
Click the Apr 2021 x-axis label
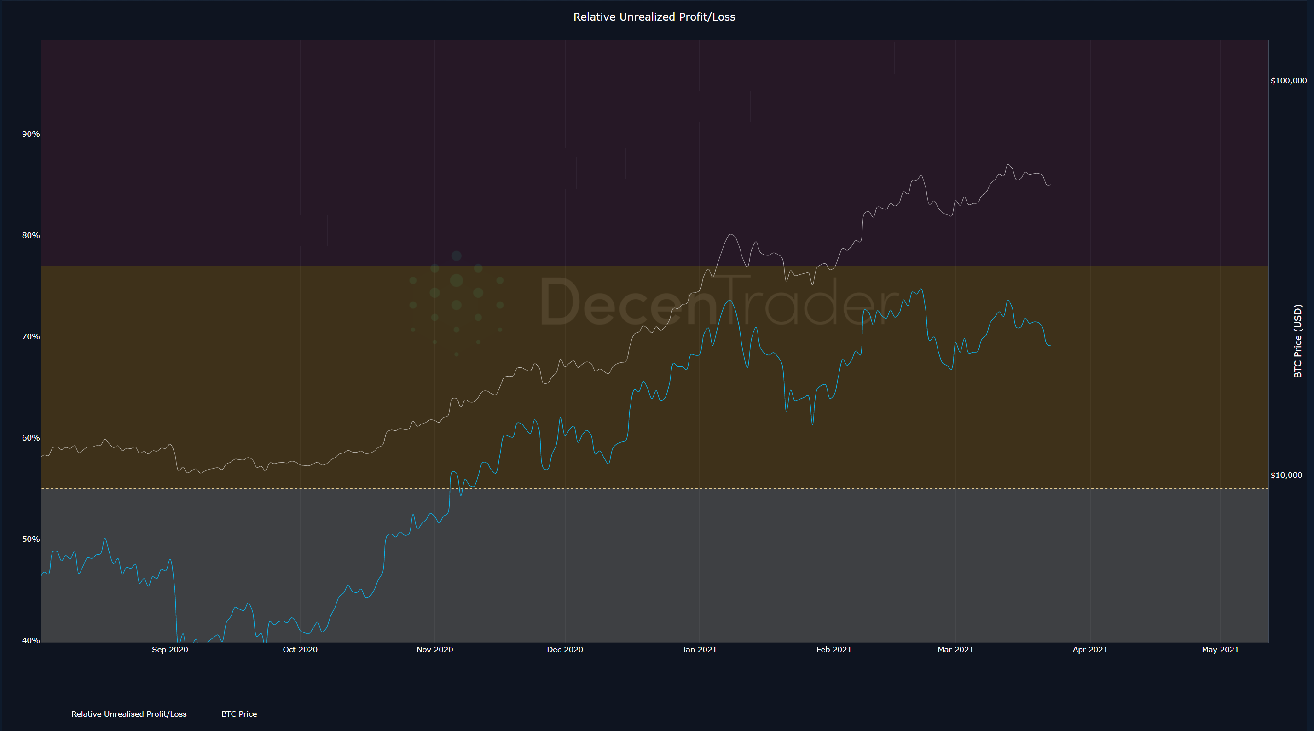coord(1089,650)
